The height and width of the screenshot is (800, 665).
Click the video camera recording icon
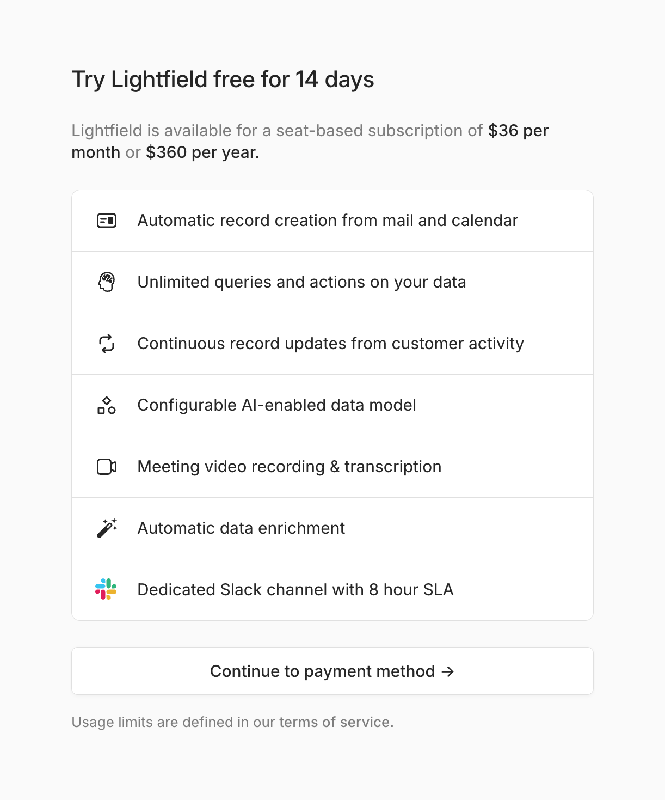(x=107, y=467)
